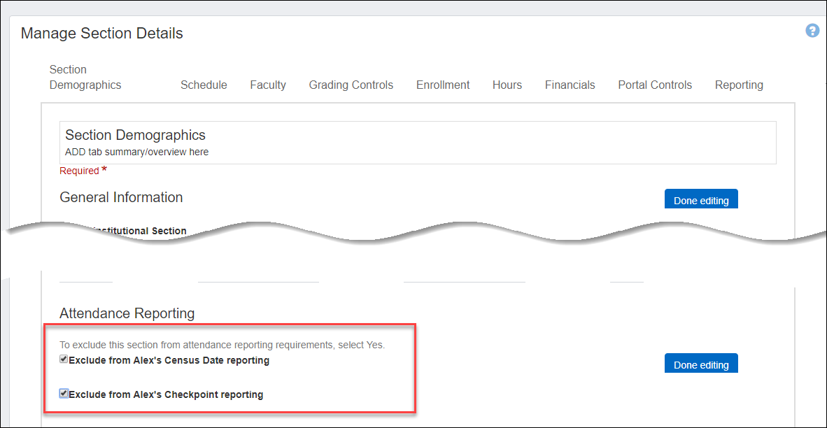The height and width of the screenshot is (428, 827).
Task: Open the help question mark icon
Action: point(812,31)
